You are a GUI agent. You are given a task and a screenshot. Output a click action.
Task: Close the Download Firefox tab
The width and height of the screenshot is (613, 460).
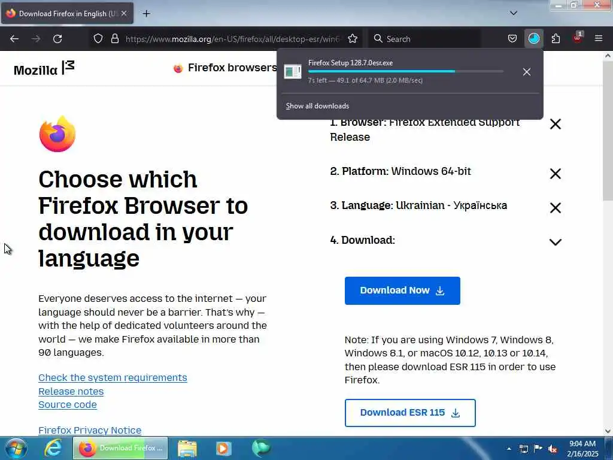[x=123, y=13]
